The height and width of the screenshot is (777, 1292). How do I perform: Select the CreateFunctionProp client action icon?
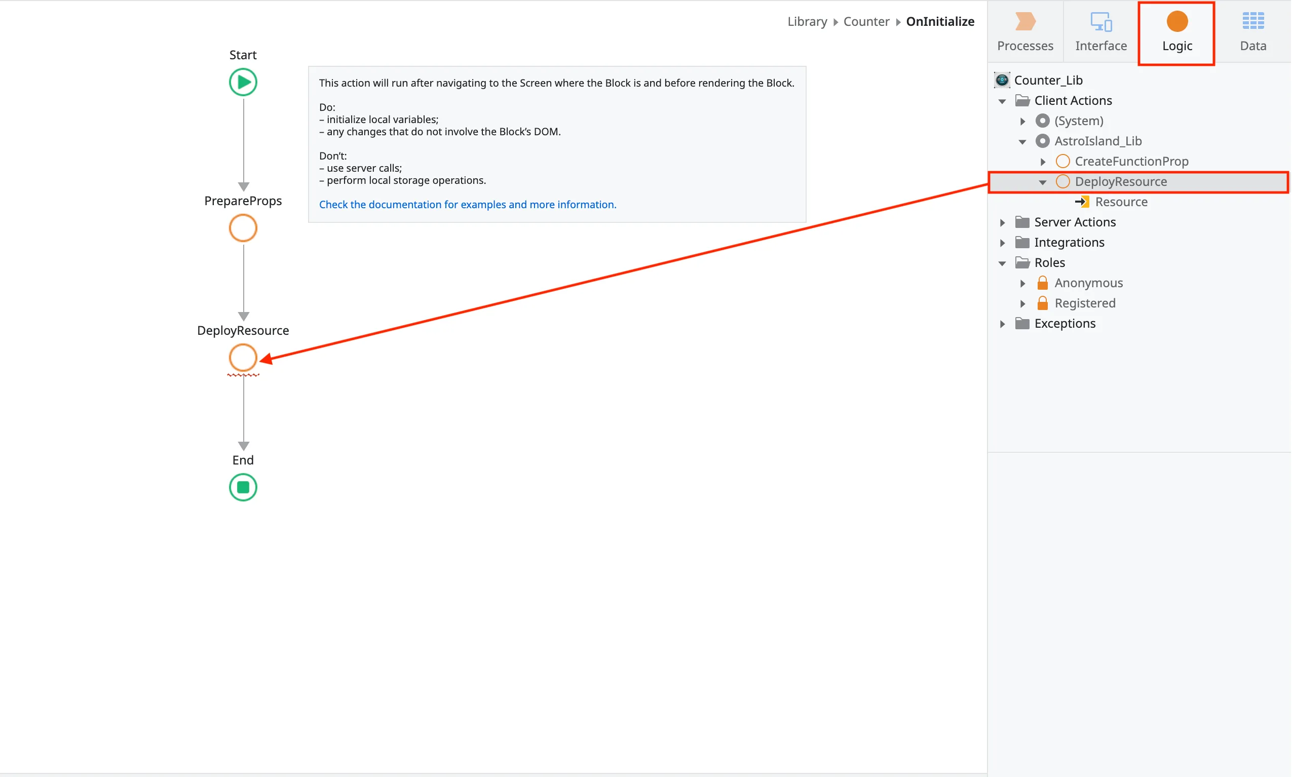[x=1063, y=161]
